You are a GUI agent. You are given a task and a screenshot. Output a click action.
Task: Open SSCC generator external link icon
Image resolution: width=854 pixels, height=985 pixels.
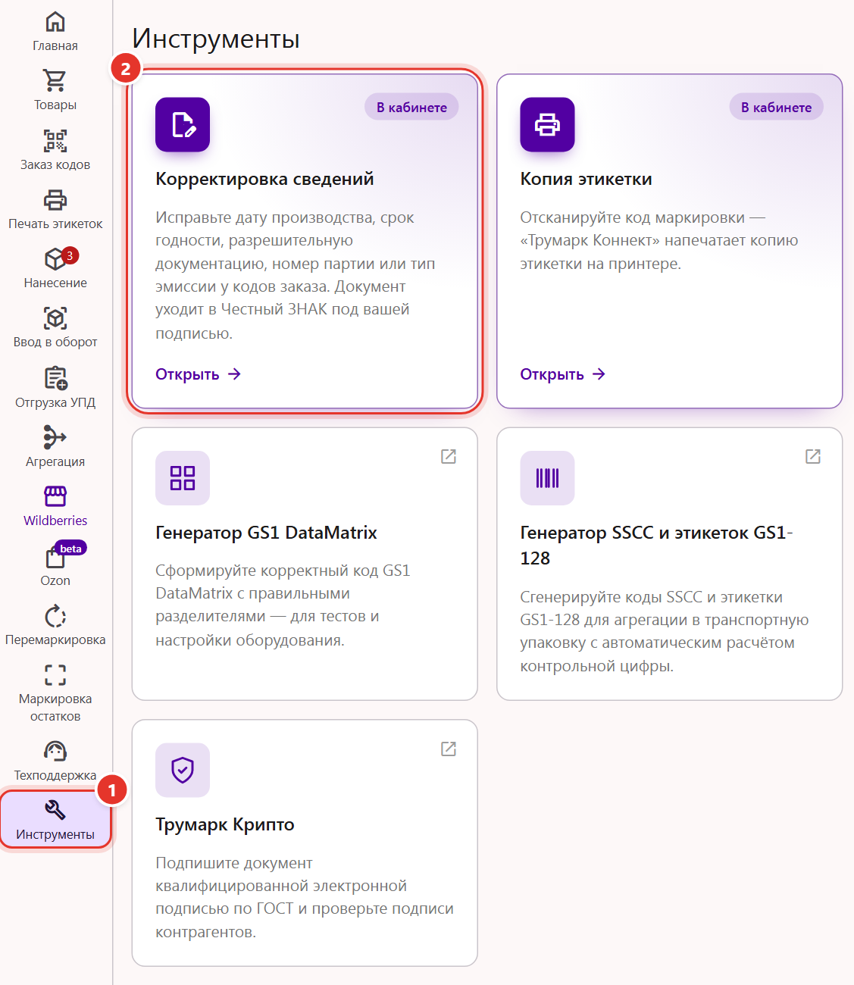pyautogui.click(x=813, y=456)
